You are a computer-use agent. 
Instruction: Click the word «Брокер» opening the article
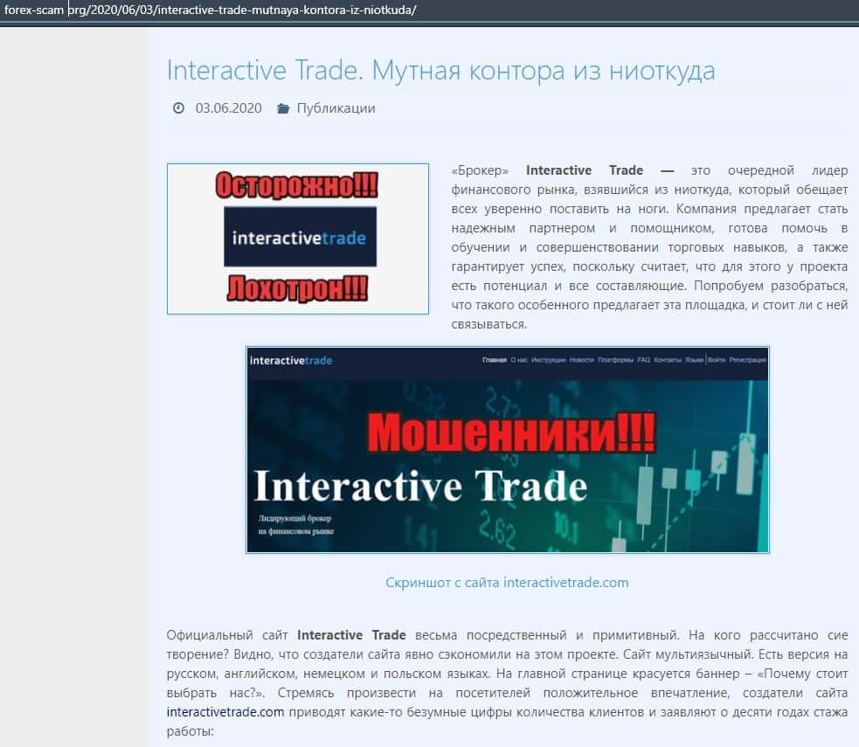click(480, 170)
